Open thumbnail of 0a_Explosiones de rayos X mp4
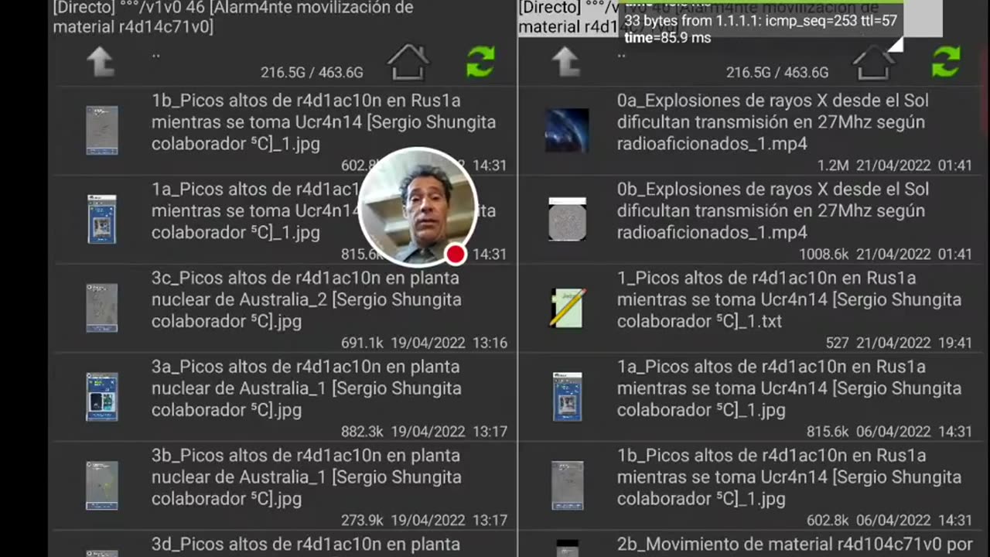The height and width of the screenshot is (557, 990). [567, 130]
